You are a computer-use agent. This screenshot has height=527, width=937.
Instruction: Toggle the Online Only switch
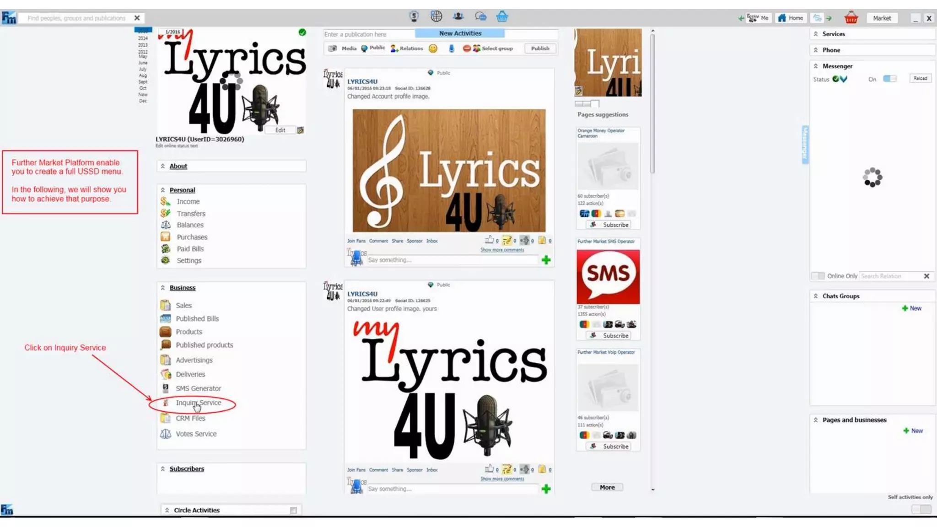818,276
